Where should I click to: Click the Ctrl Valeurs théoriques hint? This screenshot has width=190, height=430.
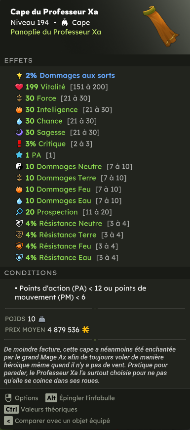coord(41,409)
